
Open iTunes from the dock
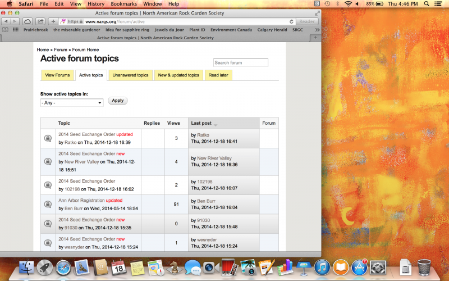click(x=321, y=267)
